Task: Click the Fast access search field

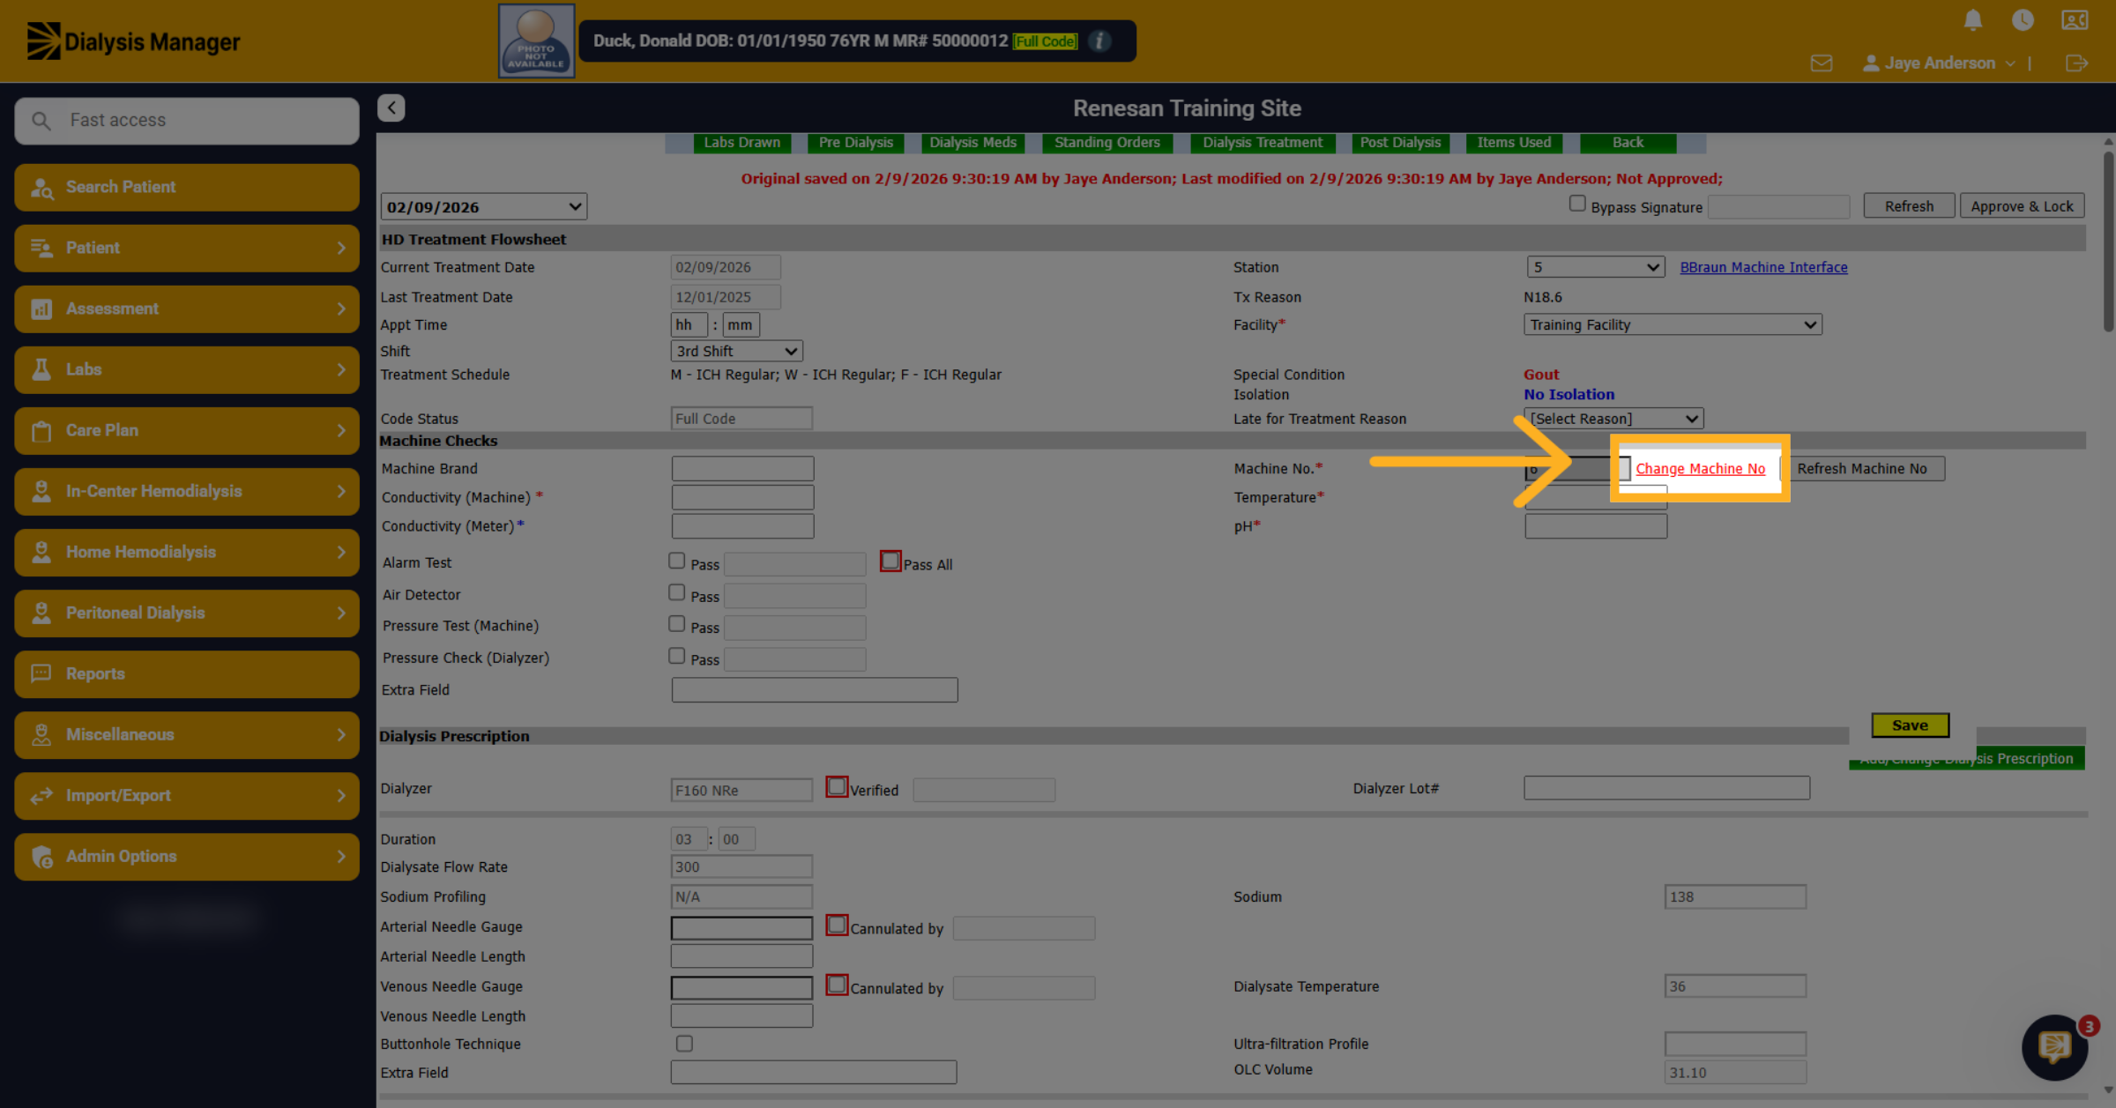Action: (187, 120)
